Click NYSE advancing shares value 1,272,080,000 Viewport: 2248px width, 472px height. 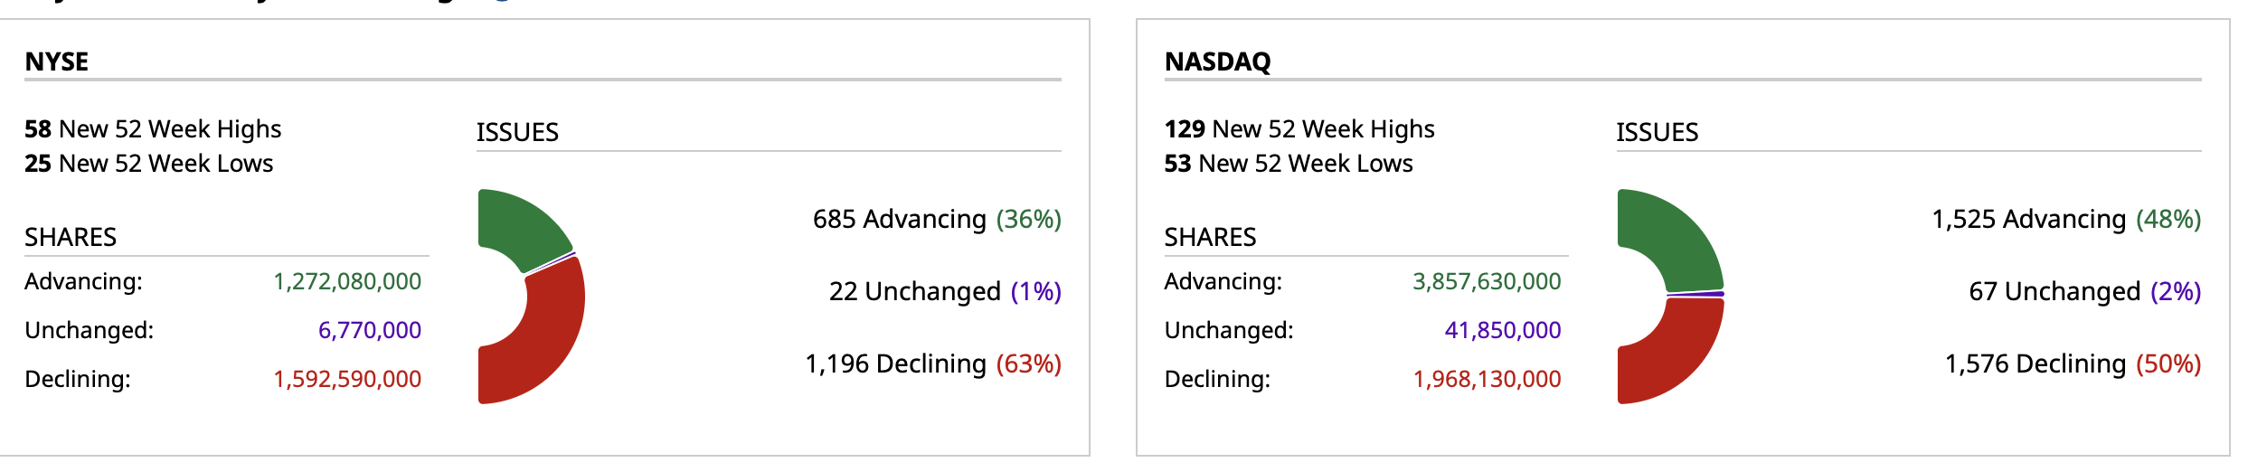pos(347,281)
